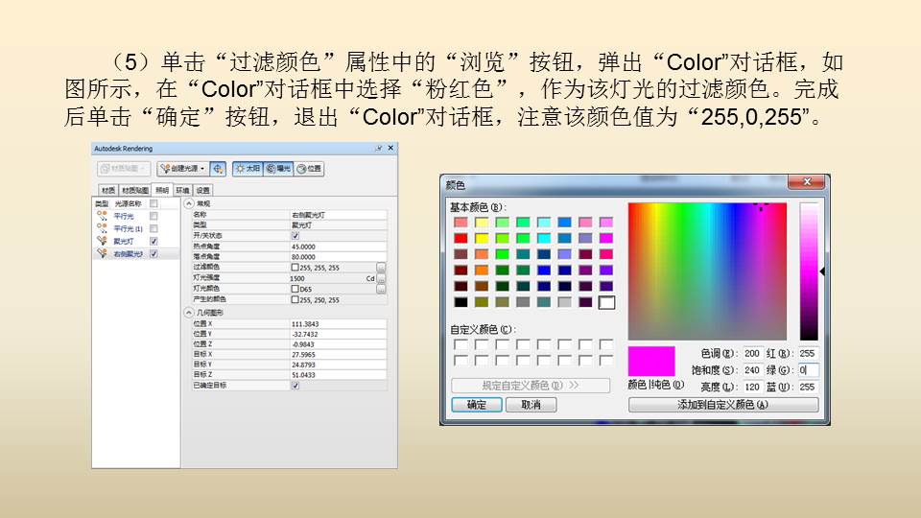Screen dimensions: 921x518
Task: Toggle the 曝光 exposure button
Action: [278, 169]
